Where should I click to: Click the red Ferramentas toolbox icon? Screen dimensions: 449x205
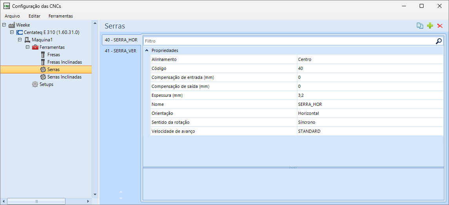click(35, 47)
